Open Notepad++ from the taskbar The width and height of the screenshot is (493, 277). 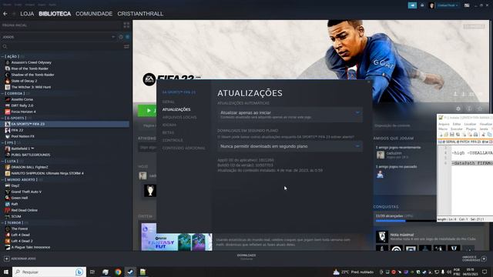[x=143, y=272]
